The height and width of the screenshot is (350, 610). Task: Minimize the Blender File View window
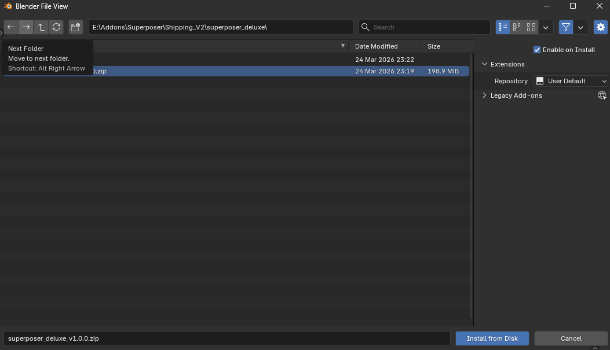(x=547, y=6)
